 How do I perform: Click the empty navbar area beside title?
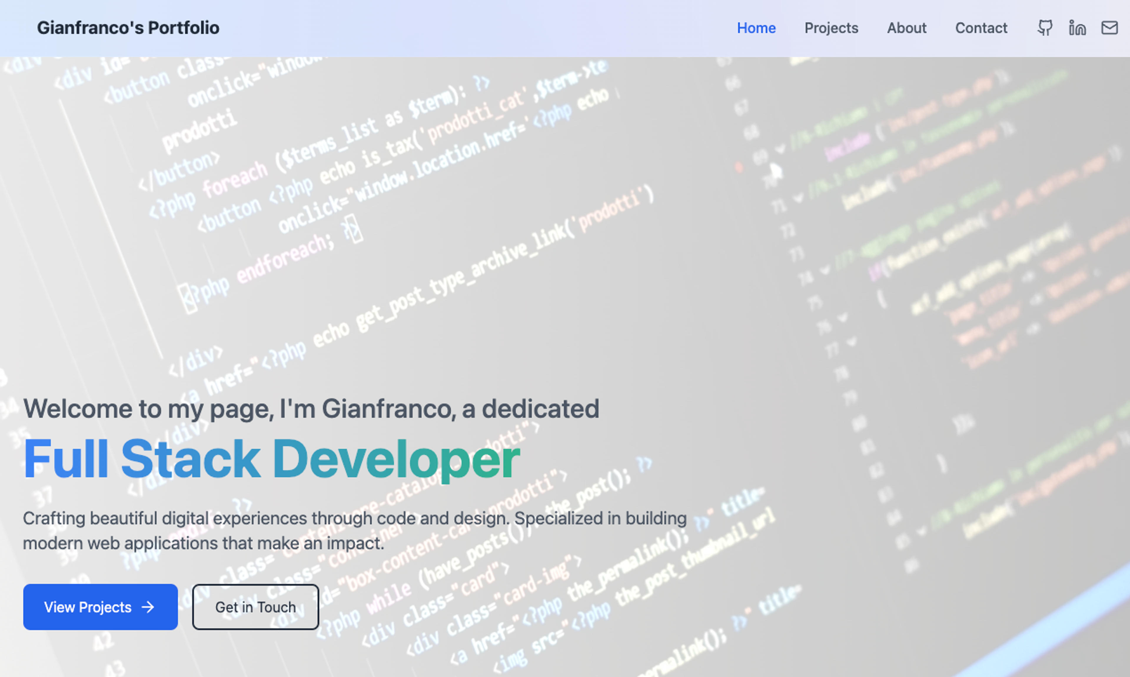475,28
